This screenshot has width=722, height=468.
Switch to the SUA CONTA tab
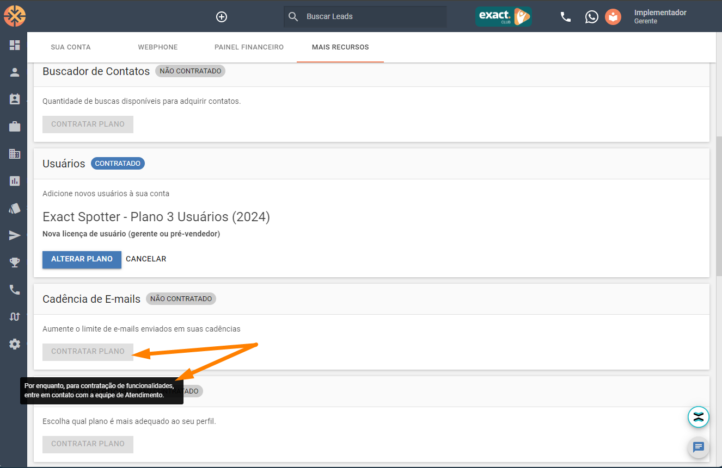click(71, 47)
